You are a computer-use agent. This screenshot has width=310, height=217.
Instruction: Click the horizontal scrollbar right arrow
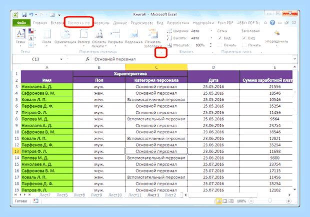289,195
